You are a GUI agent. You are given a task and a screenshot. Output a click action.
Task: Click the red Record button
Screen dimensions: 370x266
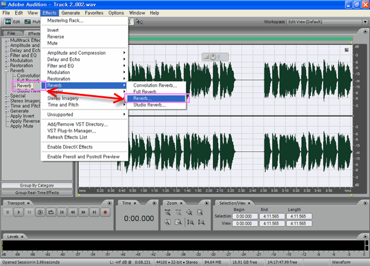[105, 212]
